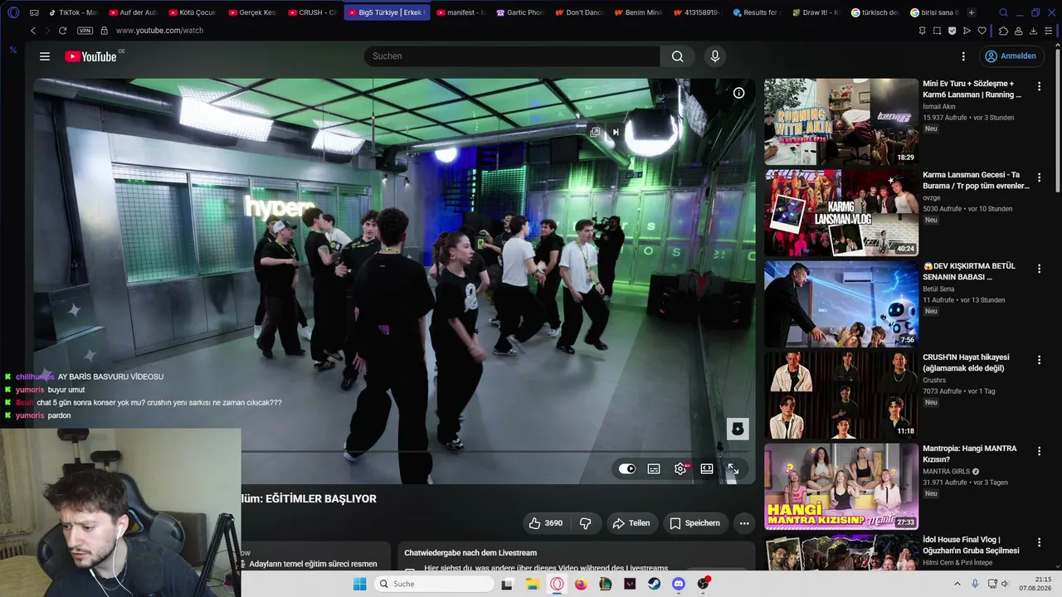This screenshot has width=1062, height=597.
Task: Open Discord from the taskbar
Action: pos(679,584)
